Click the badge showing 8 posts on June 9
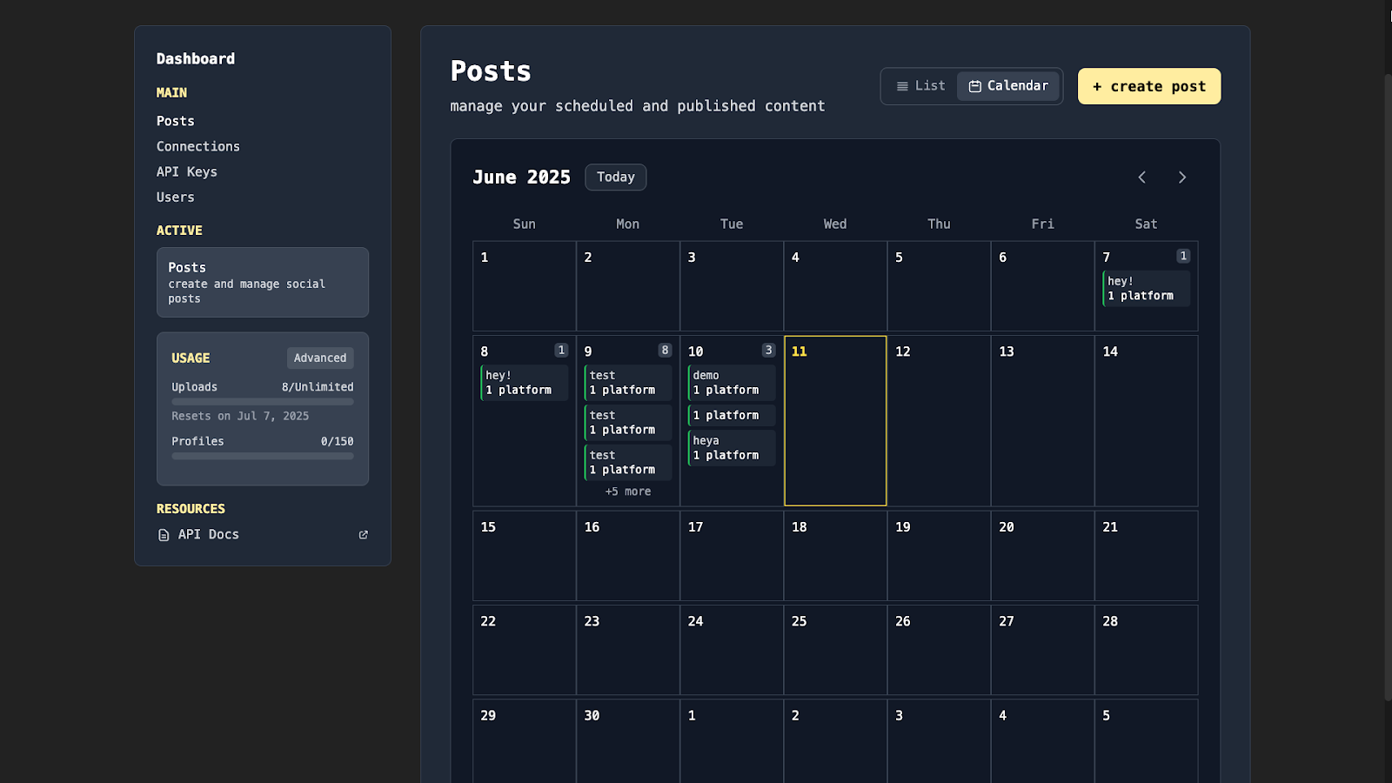This screenshot has width=1392, height=783. 664,350
